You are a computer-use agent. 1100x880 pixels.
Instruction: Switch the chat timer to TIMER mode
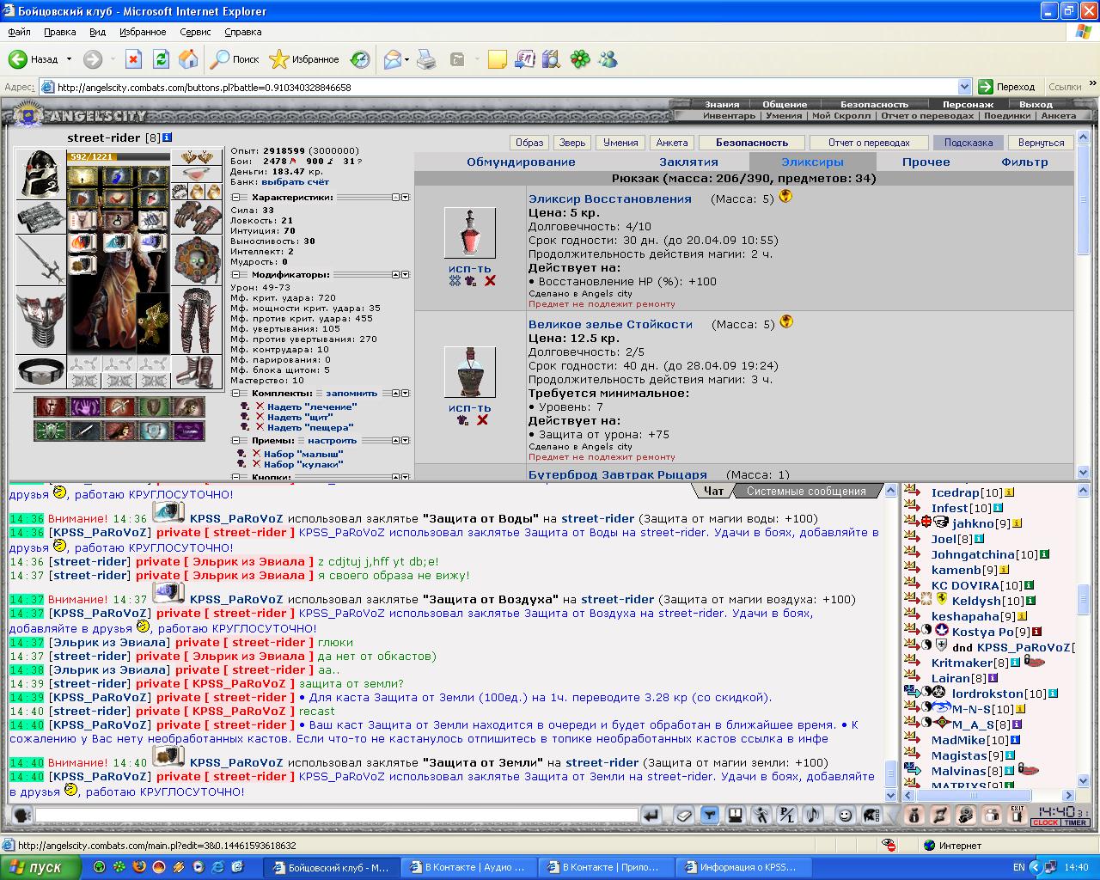(x=1076, y=822)
